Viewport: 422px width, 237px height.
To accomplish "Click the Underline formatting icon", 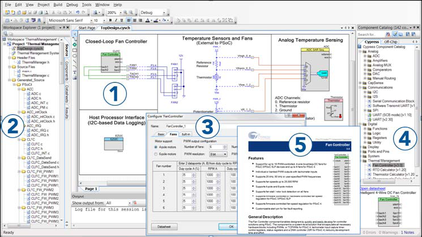I will click(121, 20).
